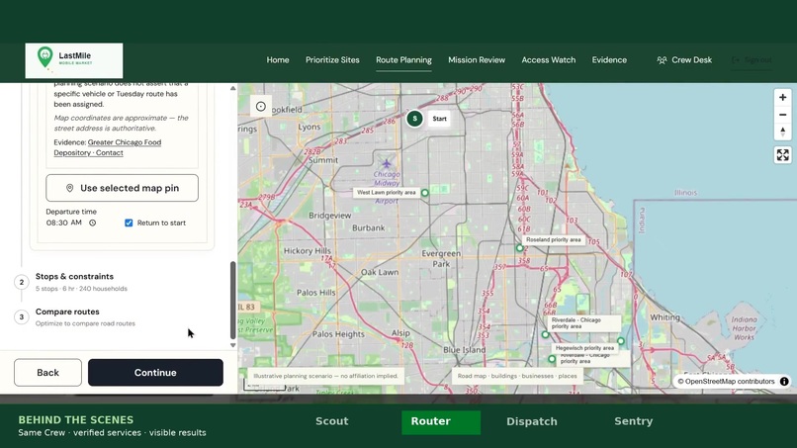Select the Route Planning nav item
Image resolution: width=797 pixels, height=448 pixels.
point(403,60)
